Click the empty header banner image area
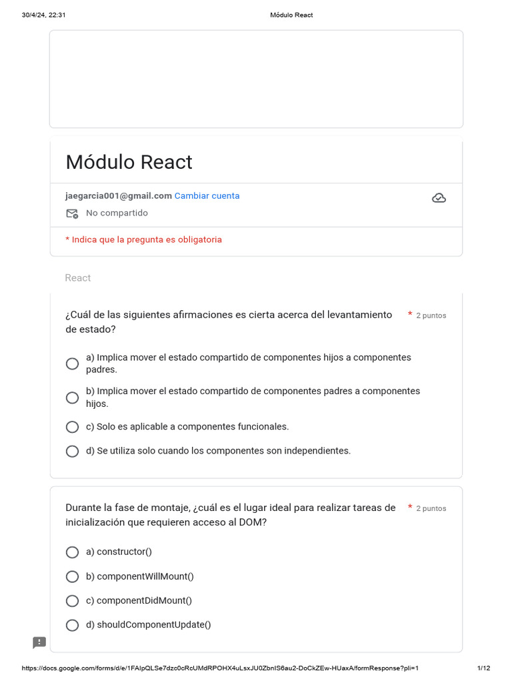 pyautogui.click(x=256, y=79)
